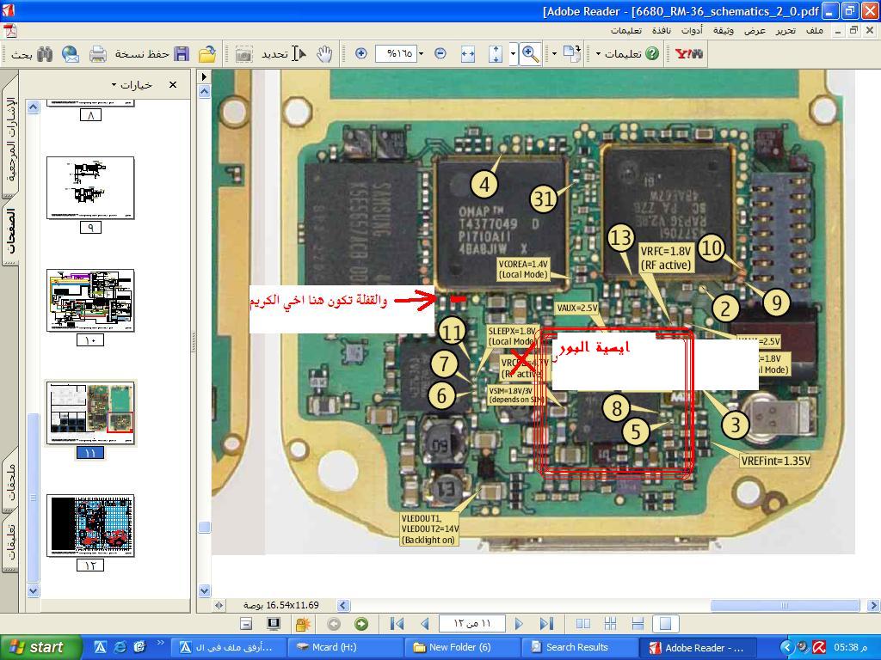Open the ملف (File) menu

(815, 30)
